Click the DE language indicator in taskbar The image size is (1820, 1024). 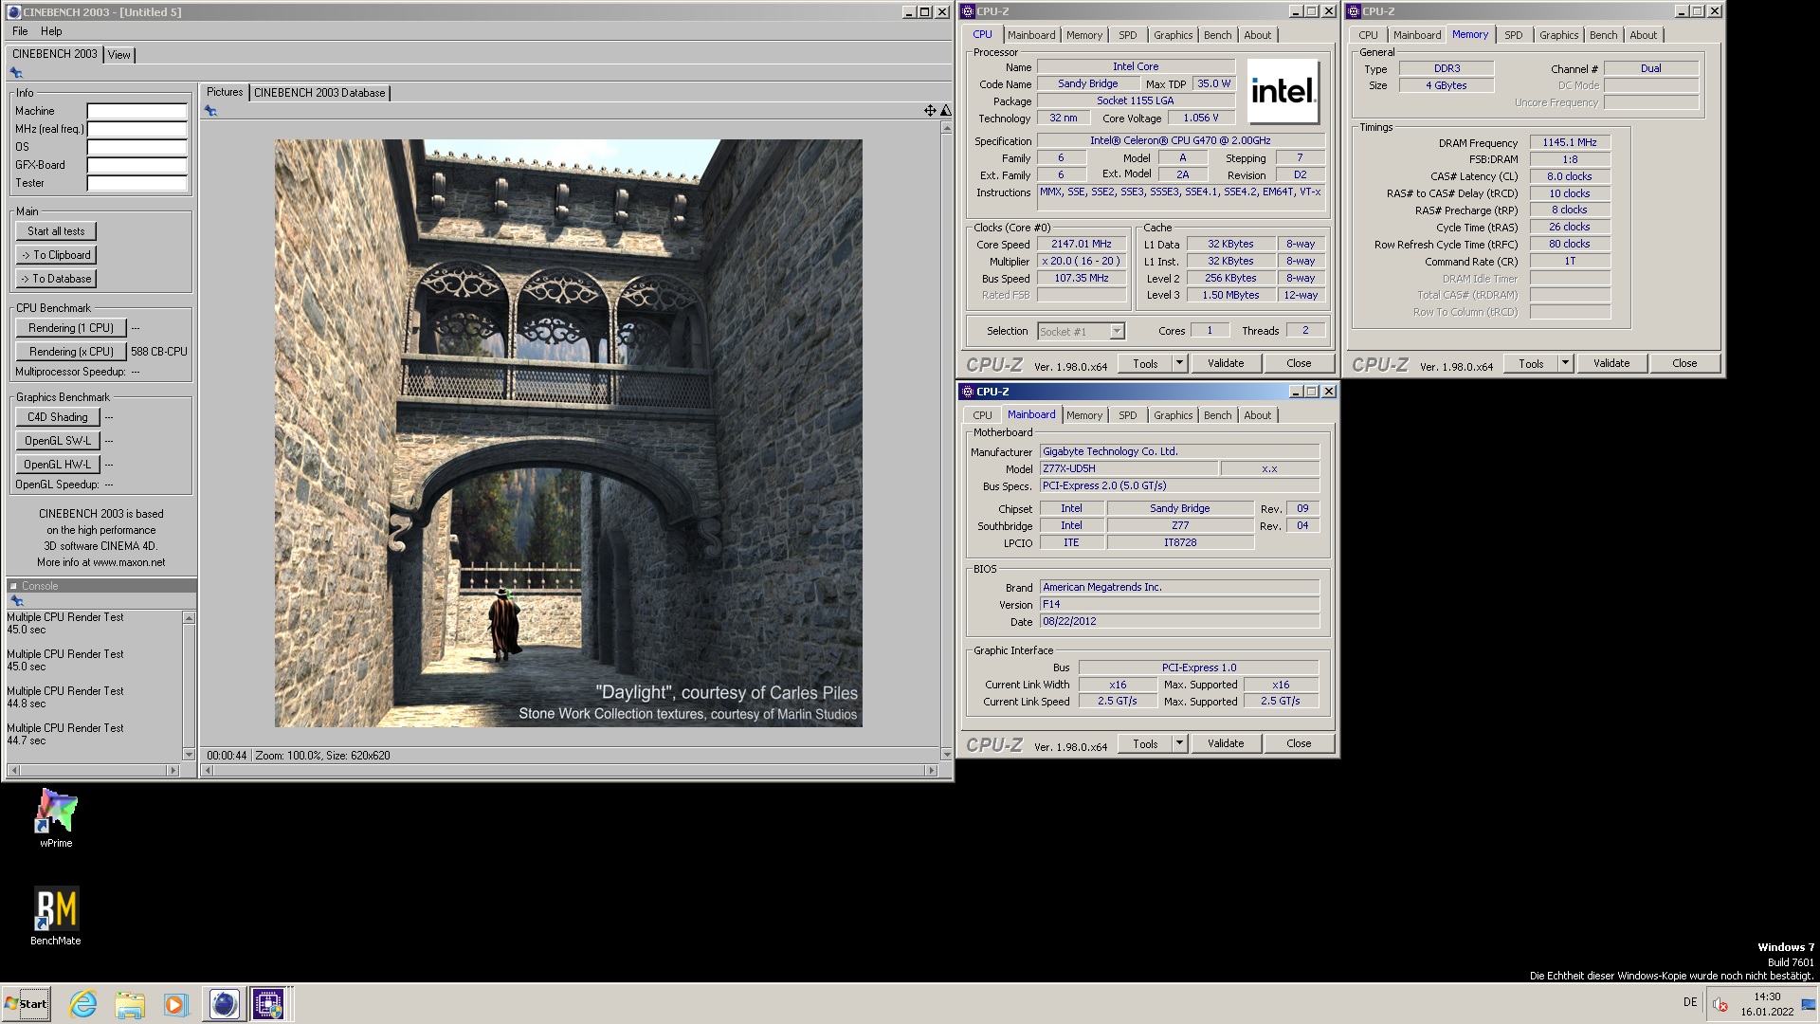pyautogui.click(x=1690, y=1002)
